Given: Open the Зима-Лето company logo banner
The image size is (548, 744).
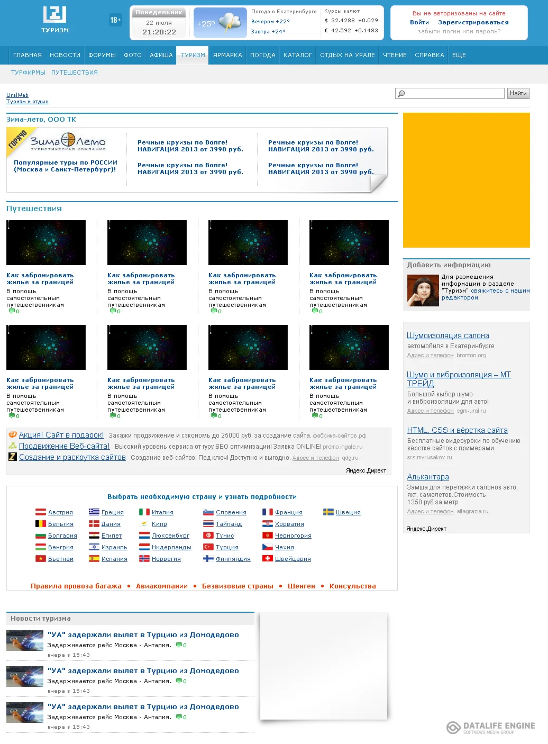Looking at the screenshot, I should tap(68, 142).
